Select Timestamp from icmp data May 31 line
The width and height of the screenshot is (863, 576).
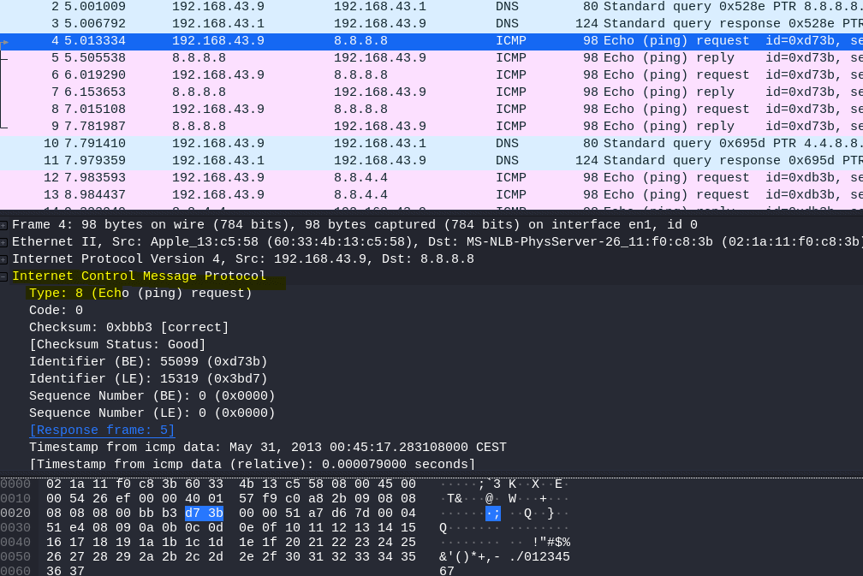coord(267,448)
